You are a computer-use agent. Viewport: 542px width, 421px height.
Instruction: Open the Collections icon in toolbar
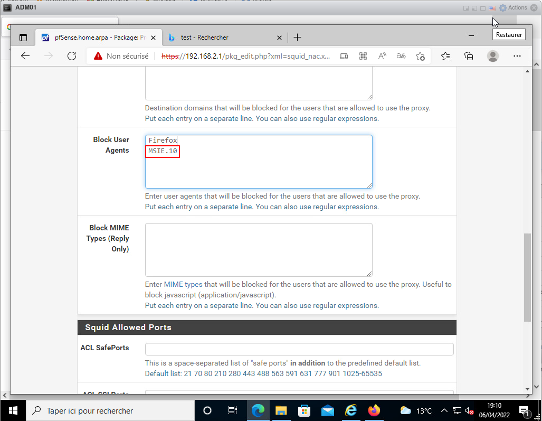(x=469, y=56)
